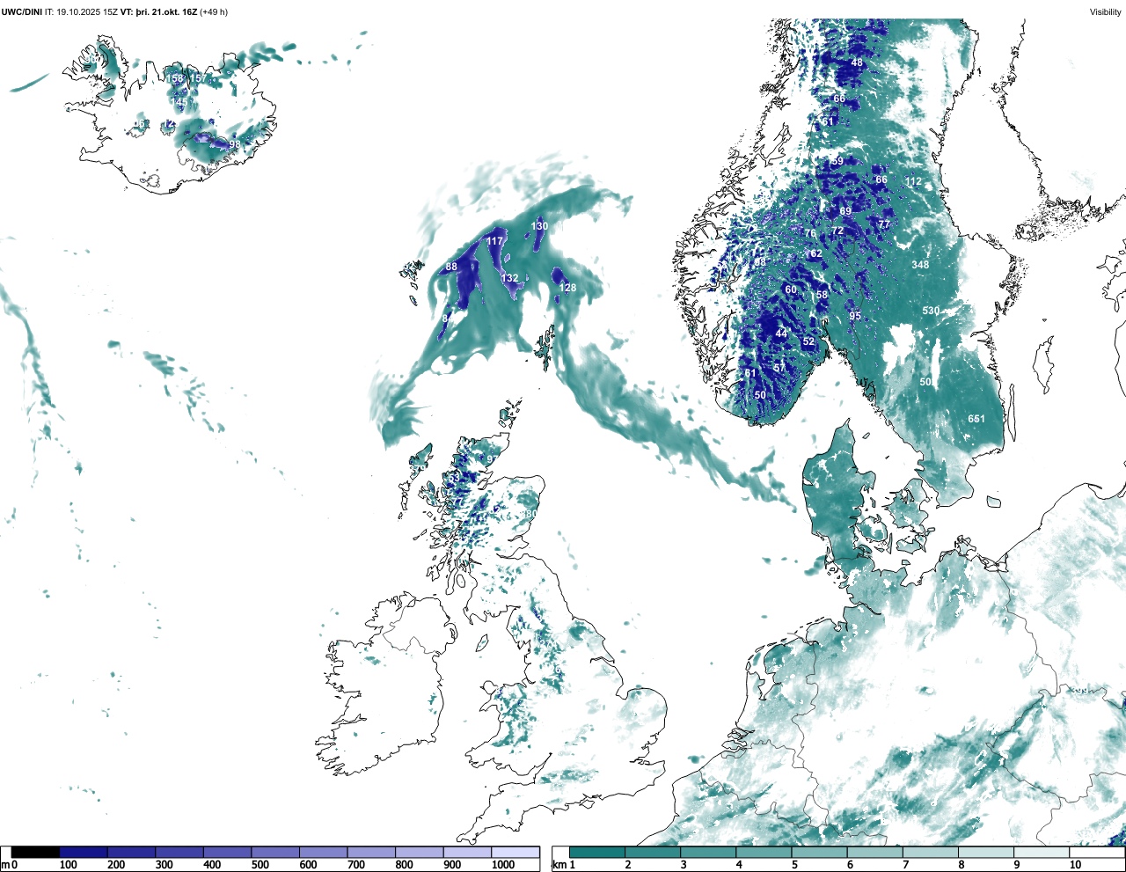Click the '77' value over Scandinavia
1126x872 pixels.
tap(884, 224)
